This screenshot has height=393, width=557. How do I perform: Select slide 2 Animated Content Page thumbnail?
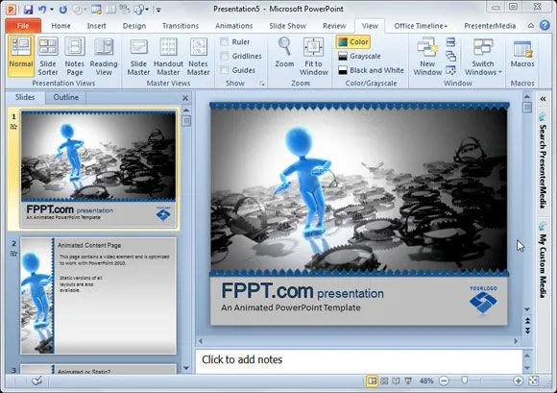(x=98, y=296)
